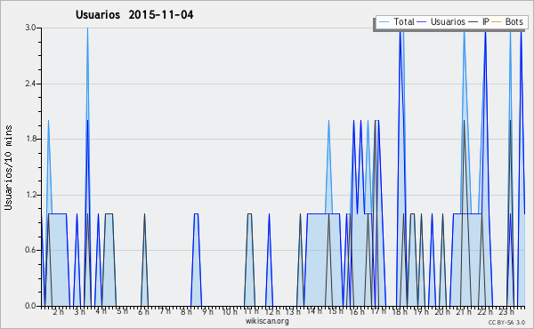Click the '22 h' x-axis label
The height and width of the screenshot is (329, 534).
[485, 312]
